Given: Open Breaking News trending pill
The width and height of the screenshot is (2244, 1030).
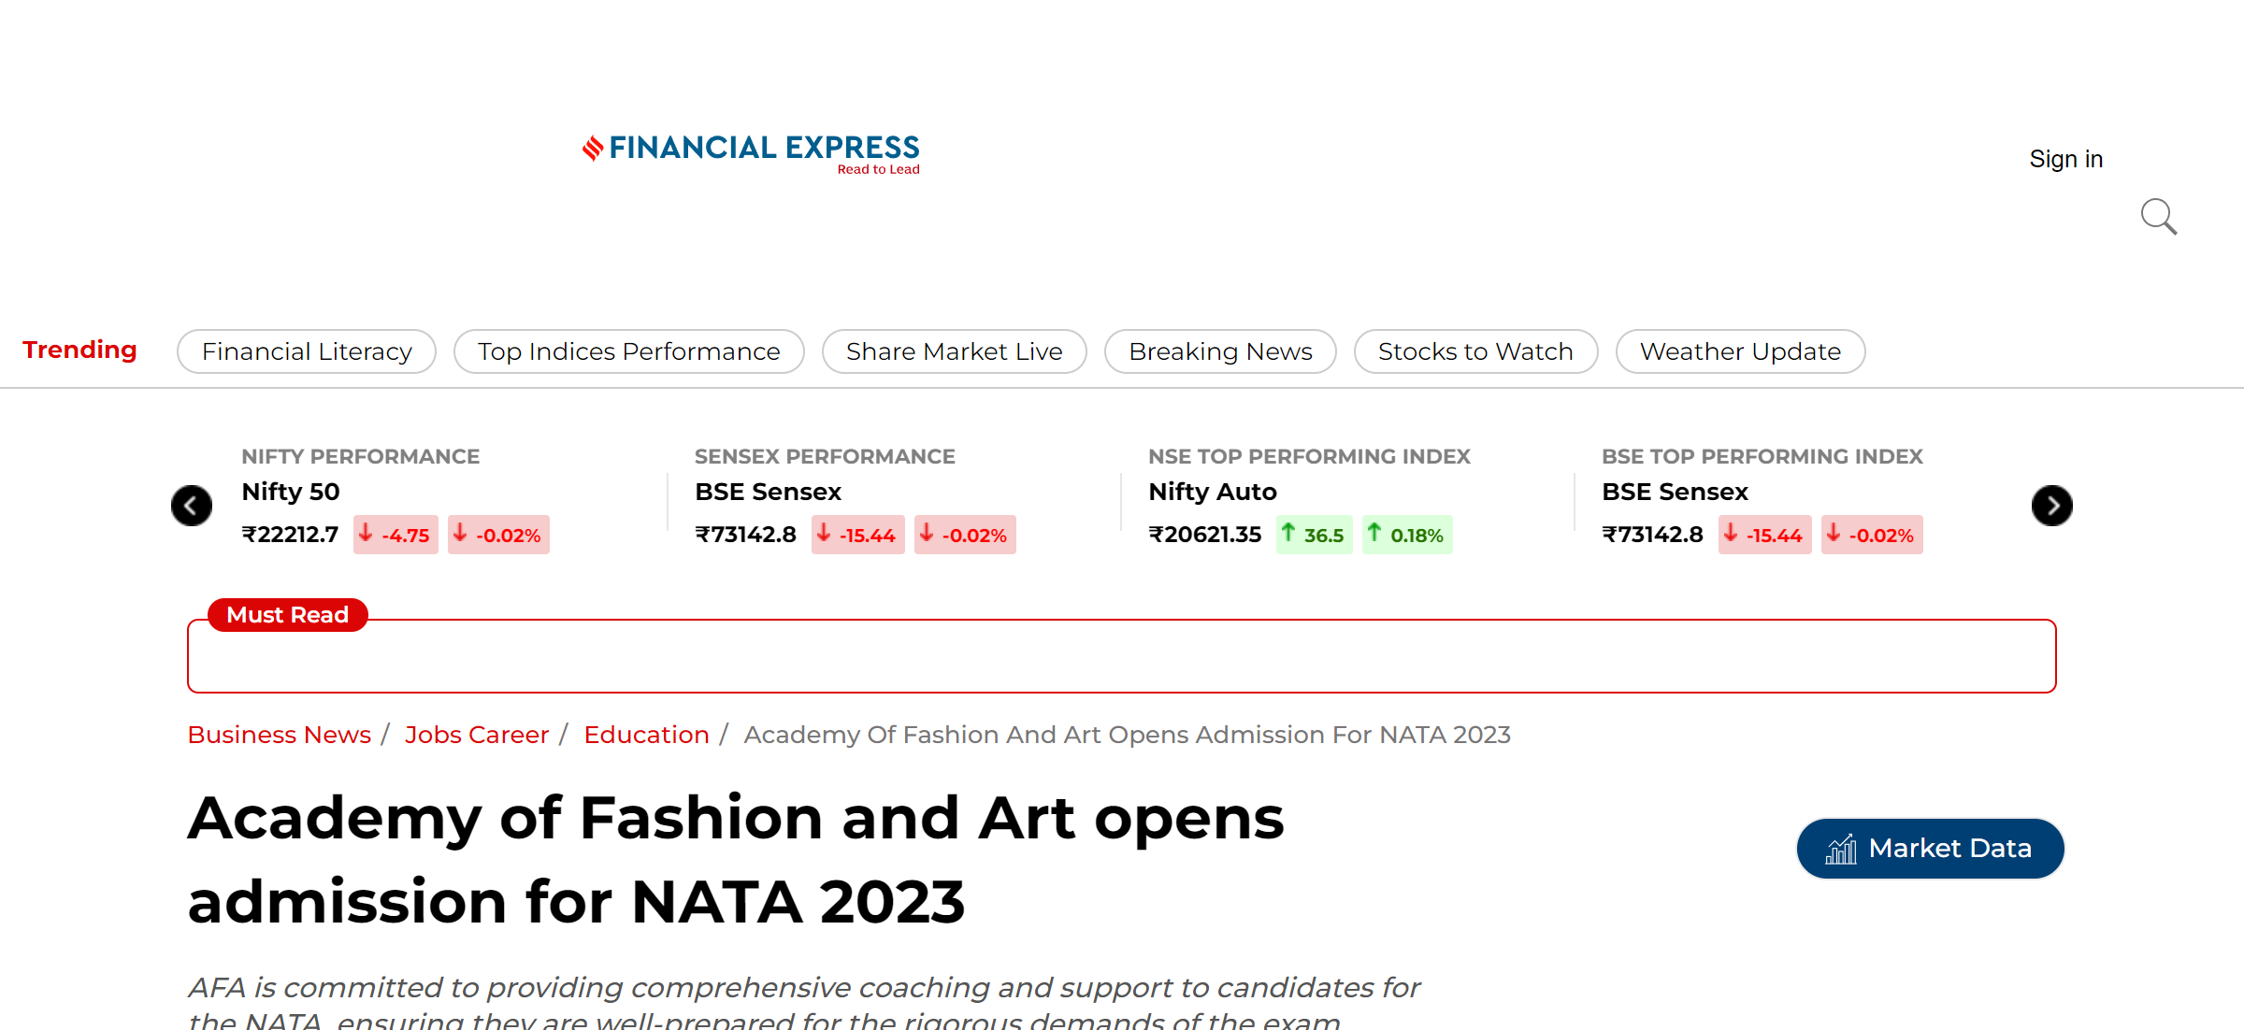Looking at the screenshot, I should 1220,351.
